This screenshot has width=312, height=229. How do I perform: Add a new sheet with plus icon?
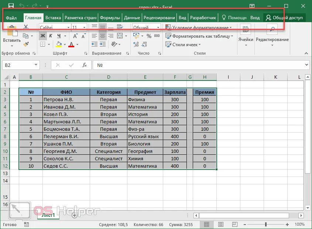(75, 215)
